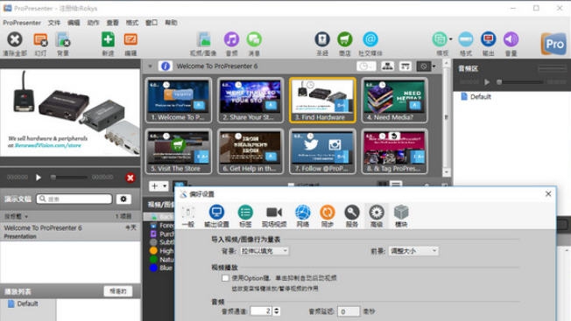Collapse the presentation disclosure triangle beside info icon
This screenshot has width=571, height=321.
pyautogui.click(x=150, y=66)
